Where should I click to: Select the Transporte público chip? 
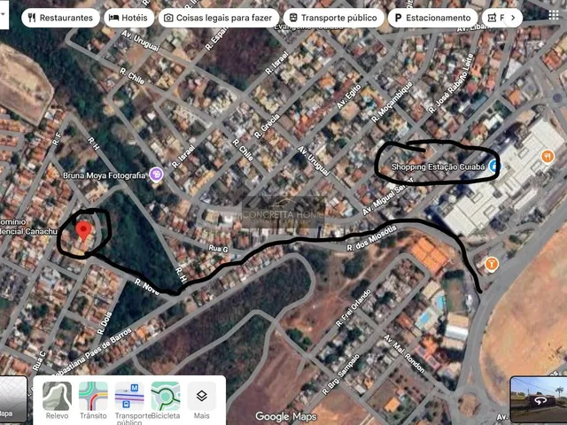click(x=333, y=18)
